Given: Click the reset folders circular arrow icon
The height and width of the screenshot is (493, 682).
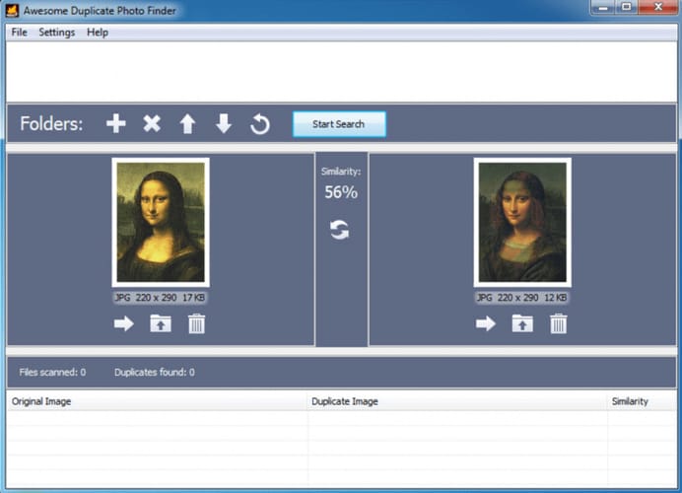Looking at the screenshot, I should click(x=260, y=124).
